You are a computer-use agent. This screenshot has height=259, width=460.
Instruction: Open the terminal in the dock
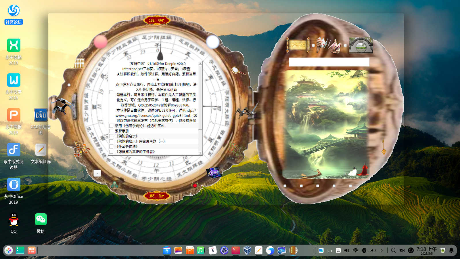coord(235,250)
